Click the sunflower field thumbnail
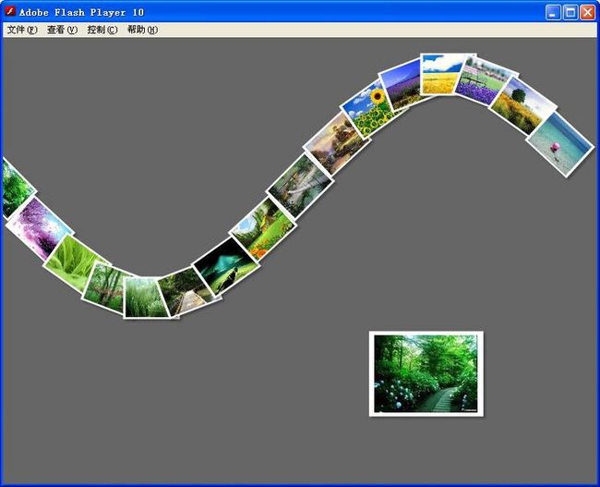 pyautogui.click(x=369, y=109)
